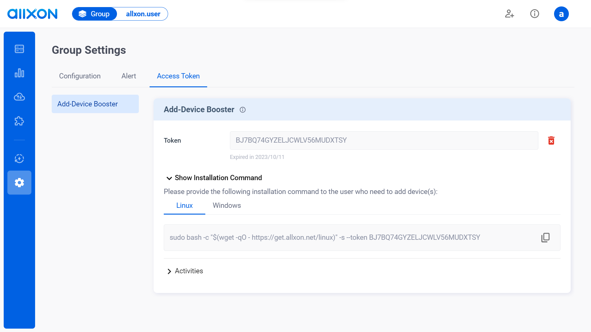Screen dimensions: 591x332
Task: Click the Token label
Action: 172,140
